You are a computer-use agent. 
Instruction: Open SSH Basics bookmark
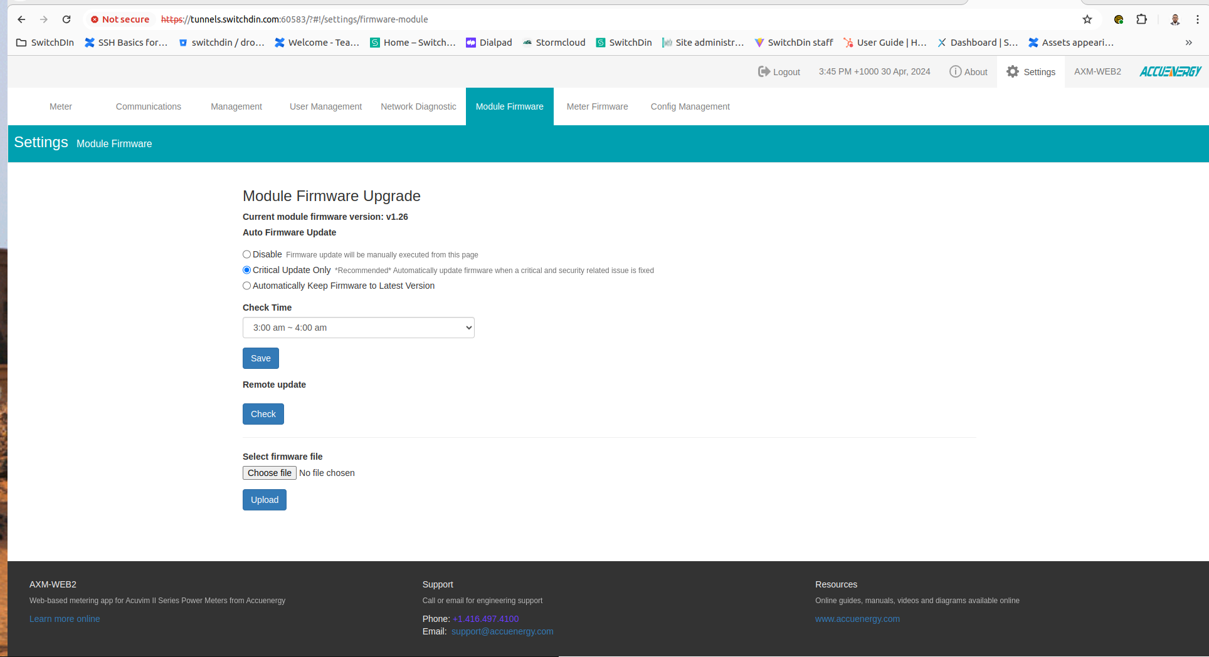pyautogui.click(x=126, y=43)
